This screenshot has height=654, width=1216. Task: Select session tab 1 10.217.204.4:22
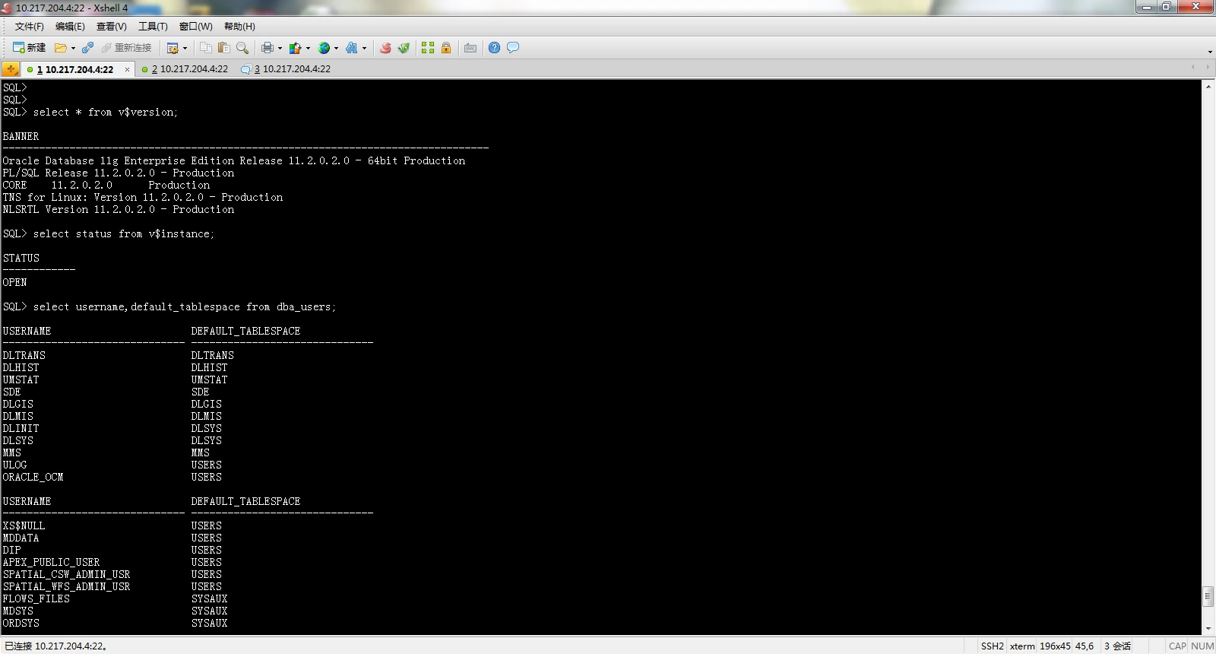point(74,69)
